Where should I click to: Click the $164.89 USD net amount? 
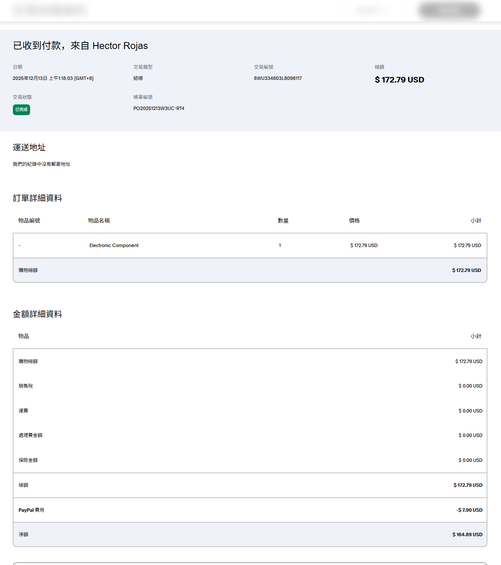click(467, 534)
